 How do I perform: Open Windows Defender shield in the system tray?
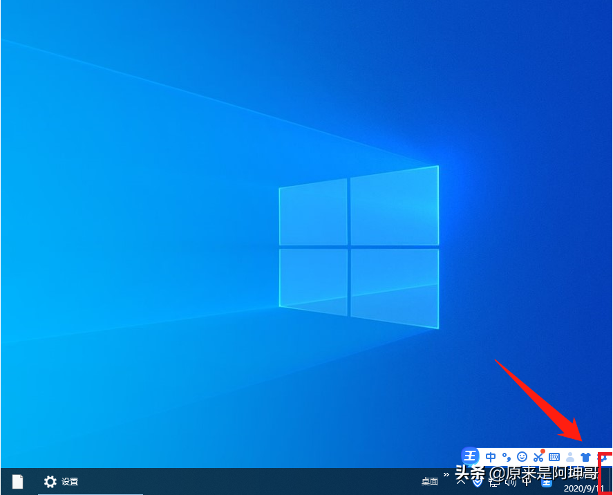pos(478,482)
